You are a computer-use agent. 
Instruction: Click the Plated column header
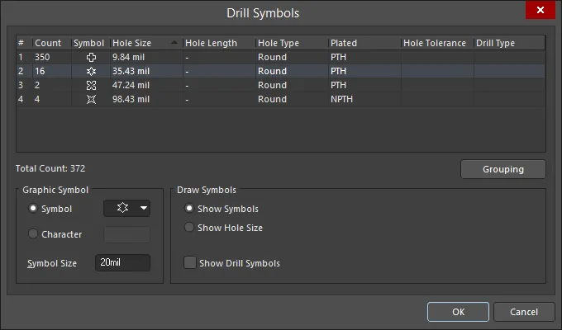(x=344, y=43)
